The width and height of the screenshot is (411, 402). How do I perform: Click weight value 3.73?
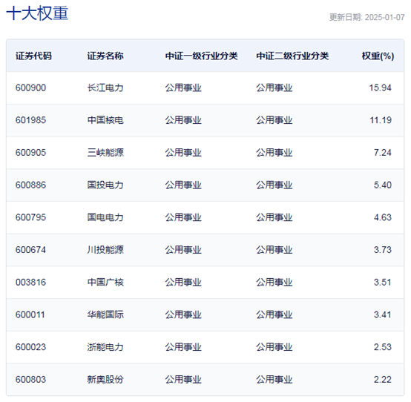pyautogui.click(x=382, y=250)
